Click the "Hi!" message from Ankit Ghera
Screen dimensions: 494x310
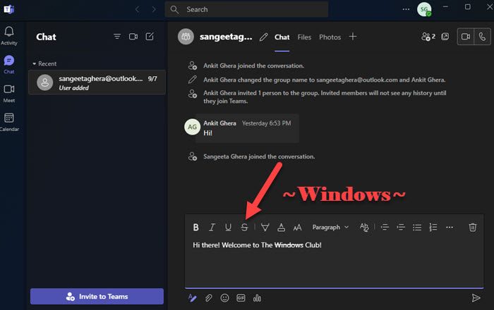[x=208, y=133]
